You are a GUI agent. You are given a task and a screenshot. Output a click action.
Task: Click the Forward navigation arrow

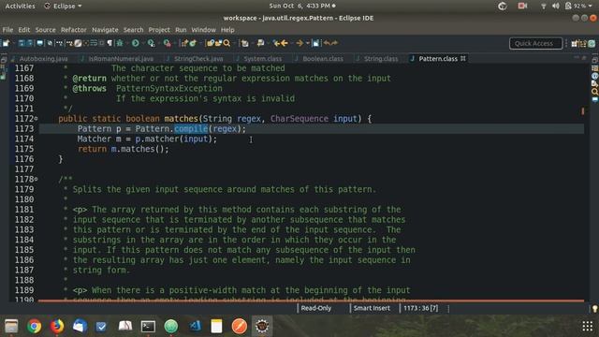click(x=299, y=43)
